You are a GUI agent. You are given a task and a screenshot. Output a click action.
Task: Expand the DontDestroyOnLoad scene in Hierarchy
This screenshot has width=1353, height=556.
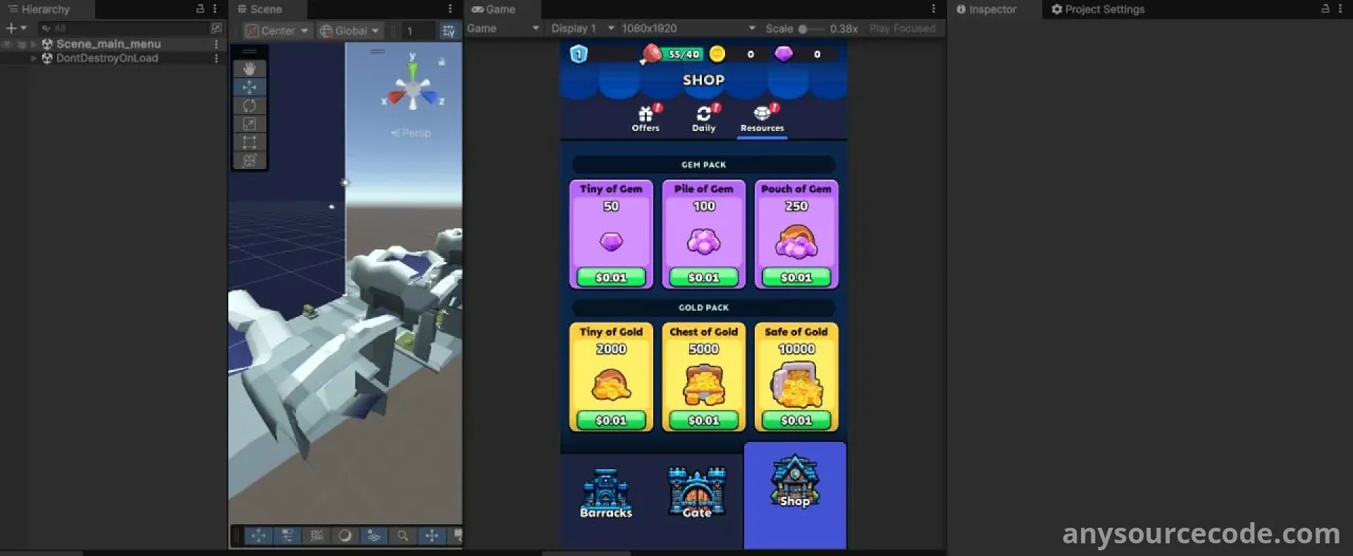click(x=34, y=58)
